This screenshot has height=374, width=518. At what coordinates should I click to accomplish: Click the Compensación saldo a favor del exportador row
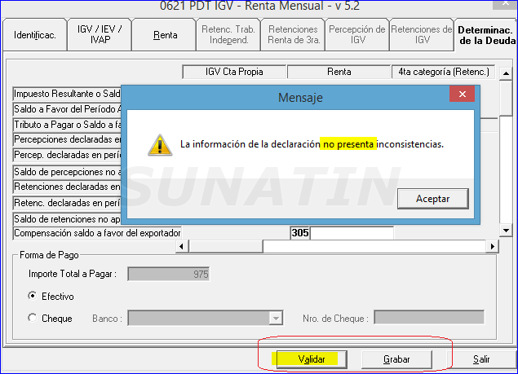[97, 233]
